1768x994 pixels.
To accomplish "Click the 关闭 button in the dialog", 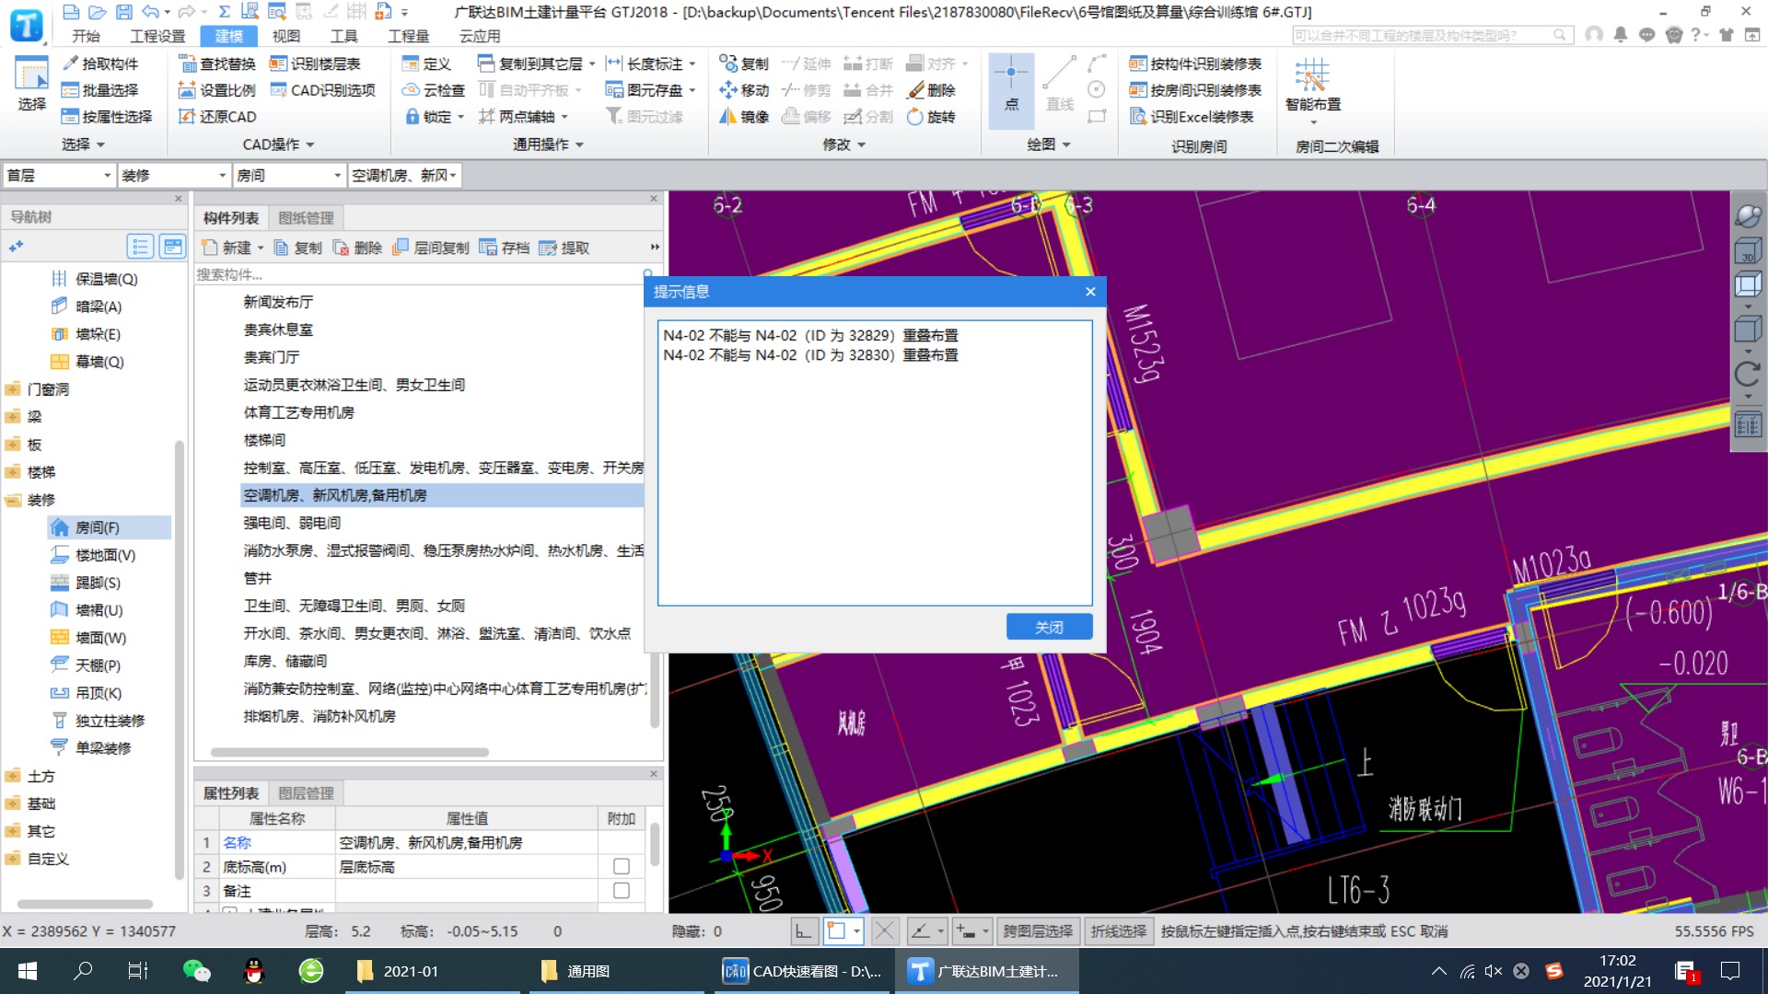I will (x=1049, y=627).
